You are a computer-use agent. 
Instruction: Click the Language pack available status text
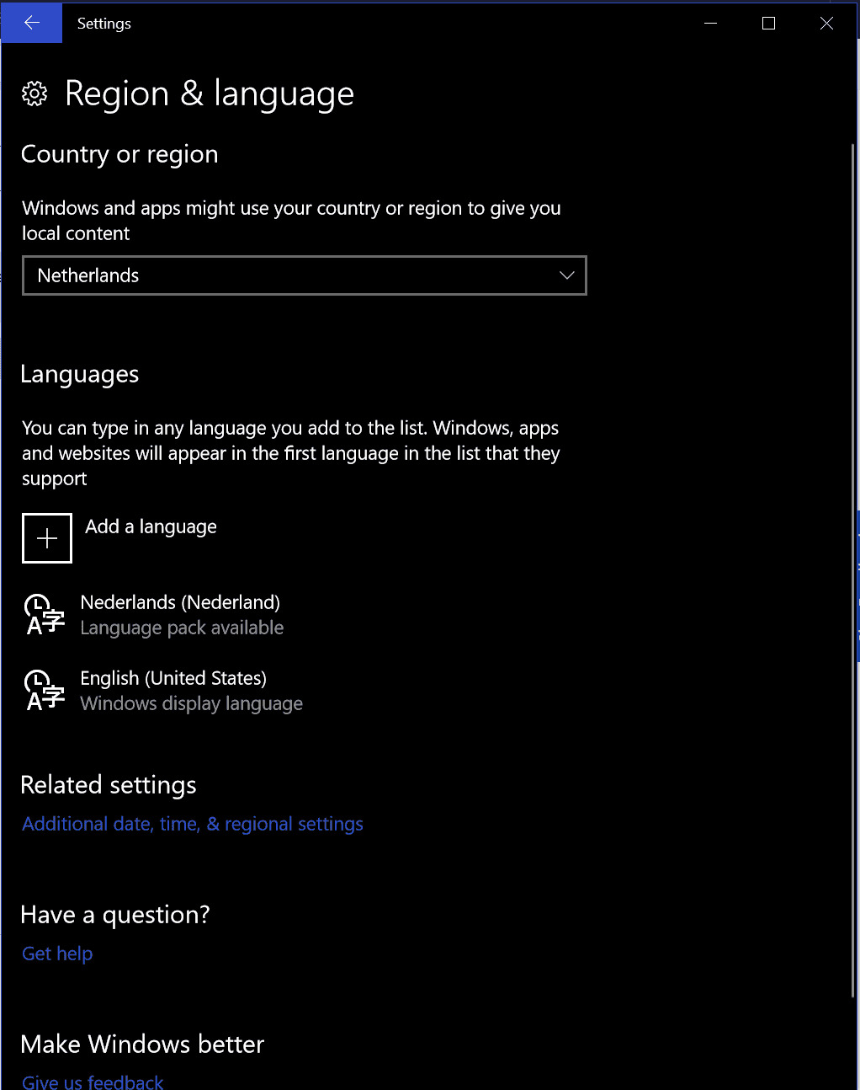pyautogui.click(x=182, y=628)
